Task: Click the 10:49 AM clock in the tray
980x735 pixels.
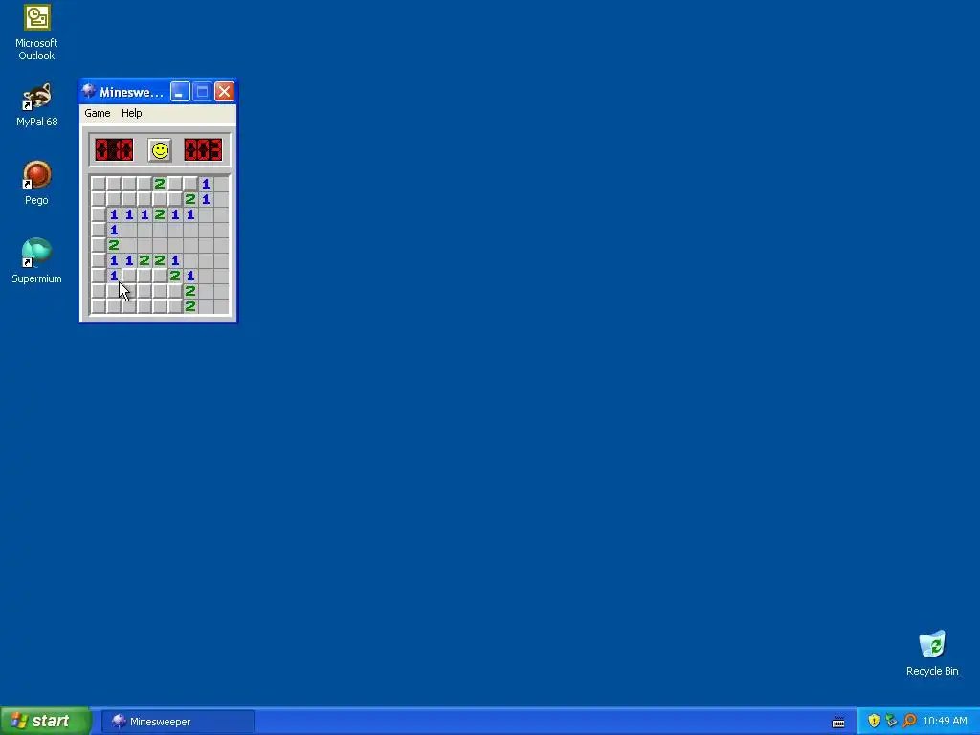Action: (945, 722)
